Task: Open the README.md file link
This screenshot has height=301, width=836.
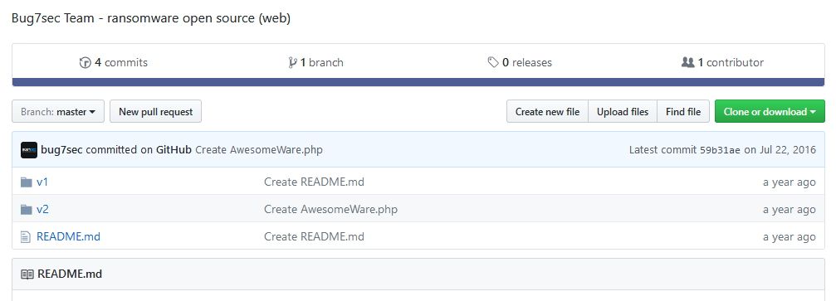Action: (68, 236)
